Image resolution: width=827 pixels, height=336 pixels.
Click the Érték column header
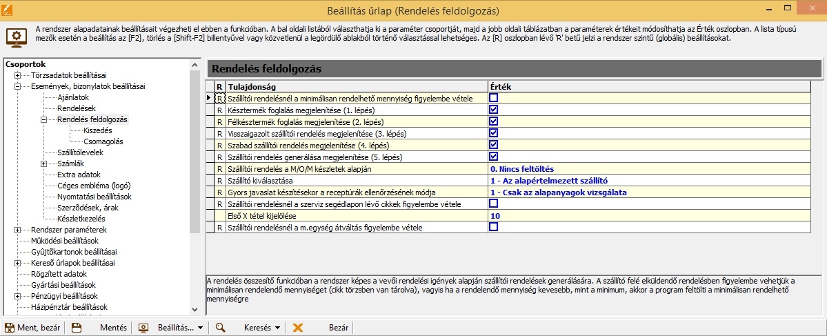501,86
